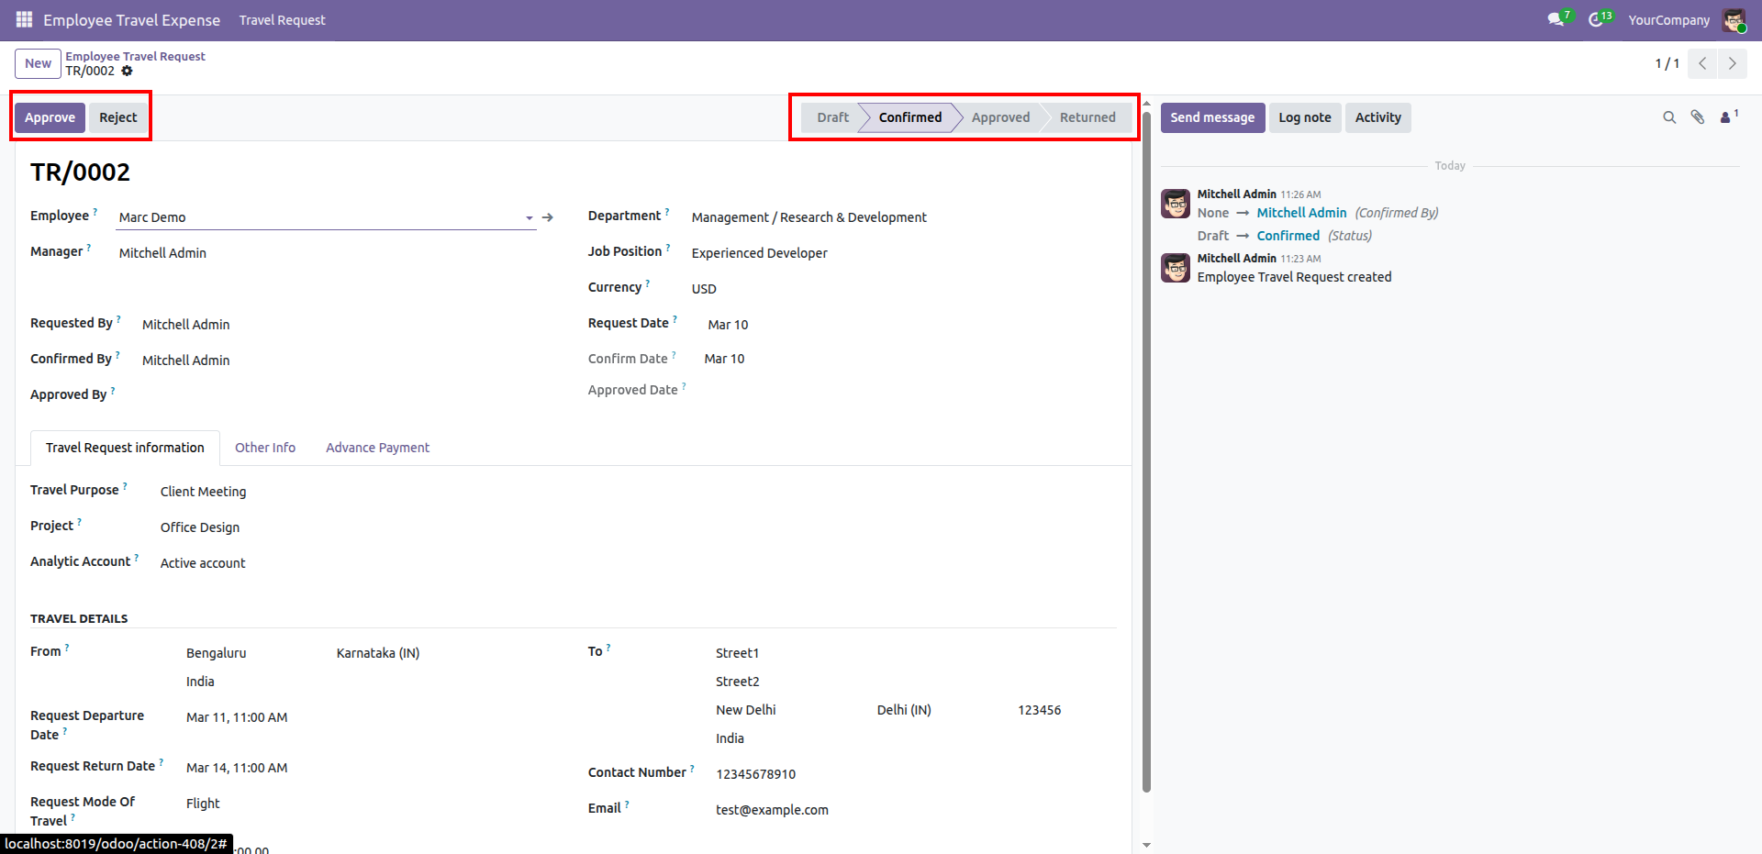Viewport: 1762px width, 854px height.
Task: Open Marc Demo record via arrow icon
Action: coord(548,217)
